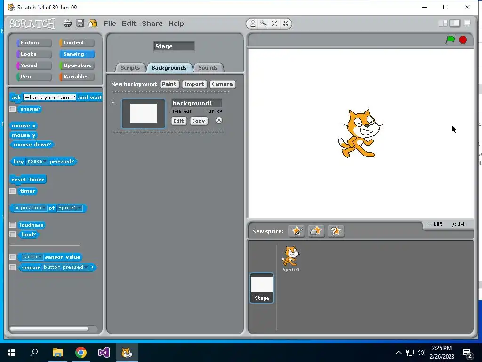Select the Sound blocks category

[x=34, y=65]
